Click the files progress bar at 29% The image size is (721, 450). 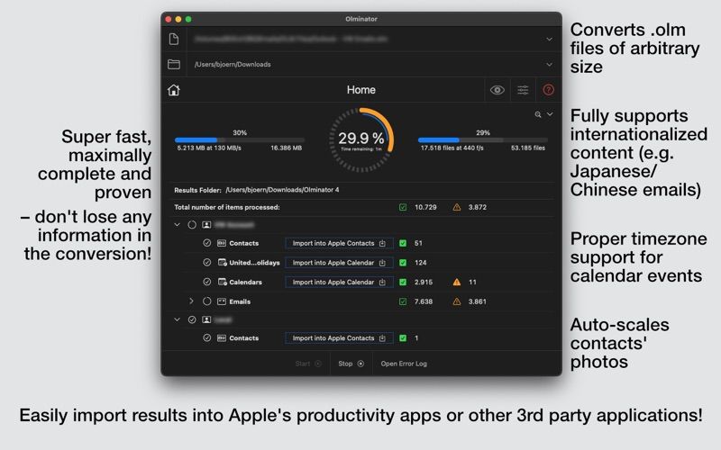482,139
